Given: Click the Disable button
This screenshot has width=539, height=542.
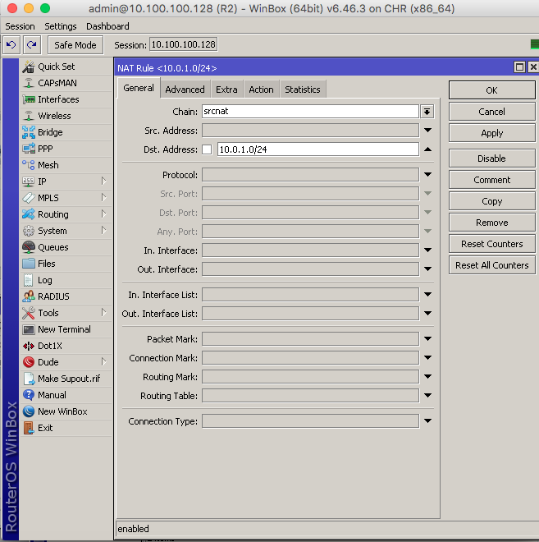Looking at the screenshot, I should pos(491,158).
